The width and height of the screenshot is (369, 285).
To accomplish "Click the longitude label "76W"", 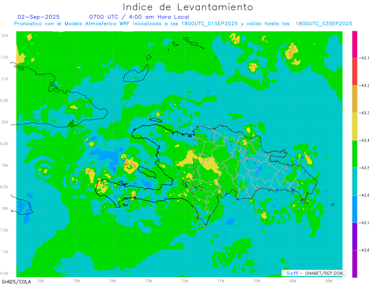I will (x=40, y=281).
